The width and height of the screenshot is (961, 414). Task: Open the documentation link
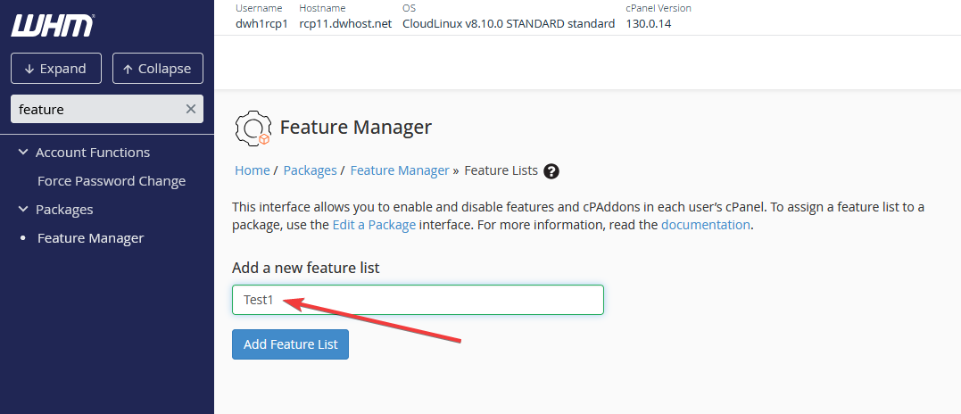[705, 225]
